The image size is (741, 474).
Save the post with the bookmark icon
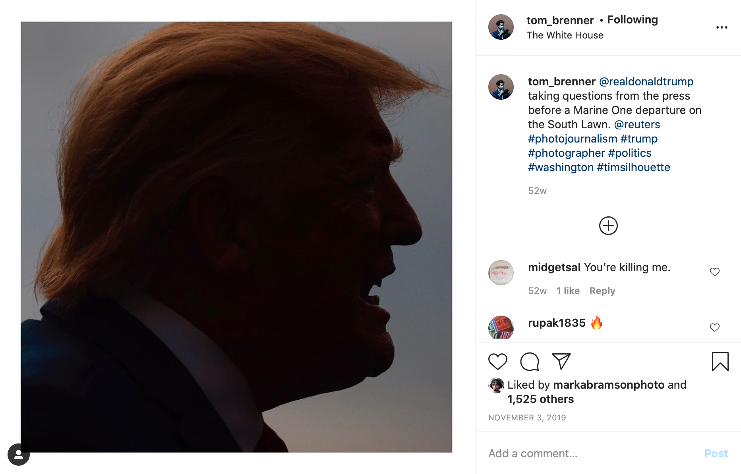720,362
